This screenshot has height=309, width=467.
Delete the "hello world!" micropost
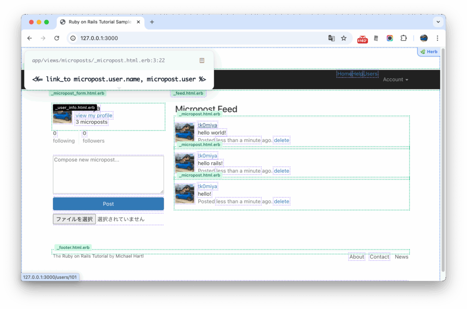281,140
